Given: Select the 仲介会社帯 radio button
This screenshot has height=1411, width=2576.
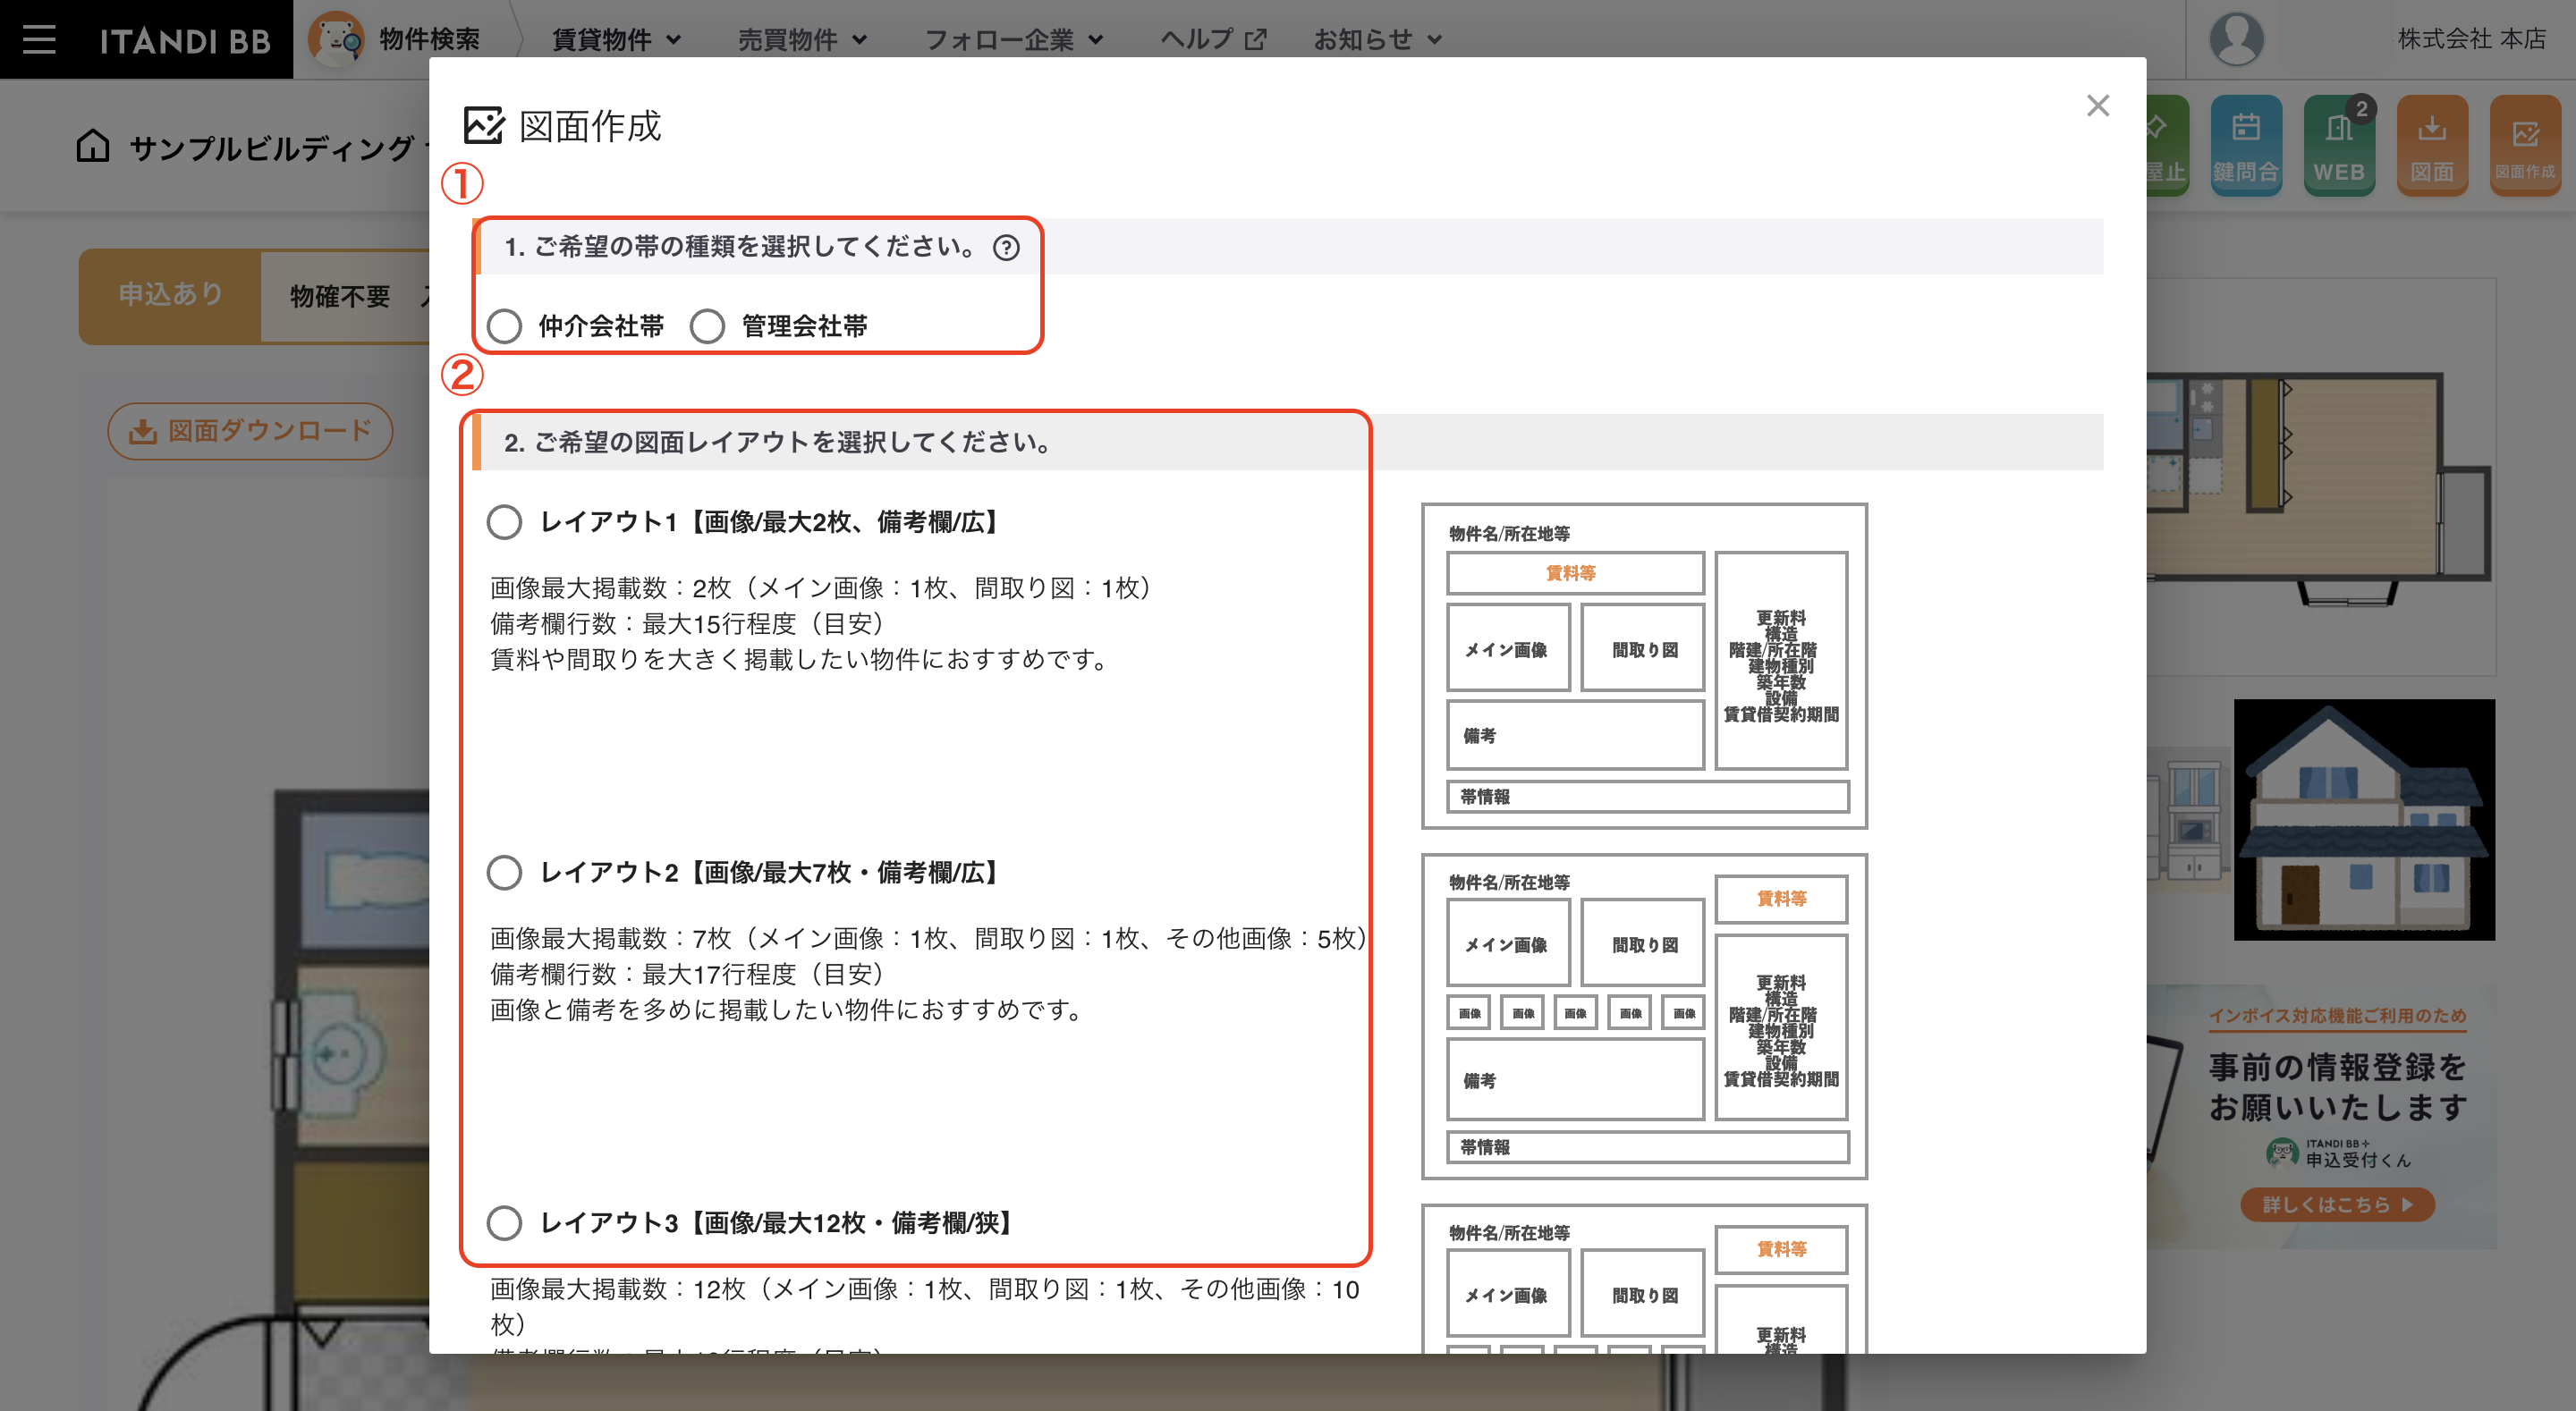Looking at the screenshot, I should [x=504, y=326].
